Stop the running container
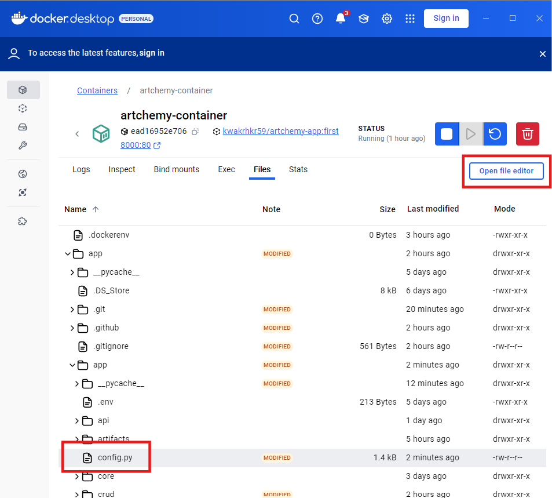 tap(447, 134)
